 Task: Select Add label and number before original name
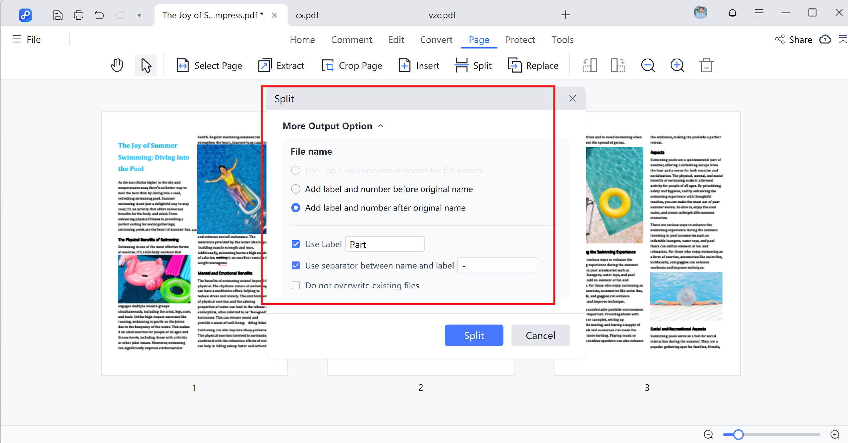click(295, 189)
